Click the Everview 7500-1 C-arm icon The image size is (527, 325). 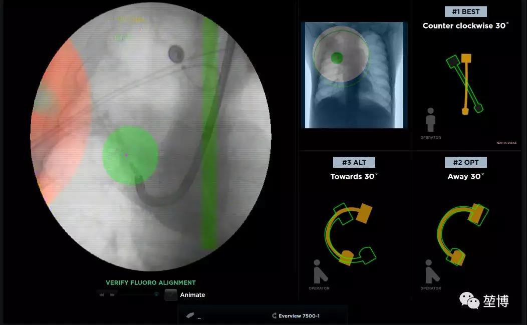274,316
